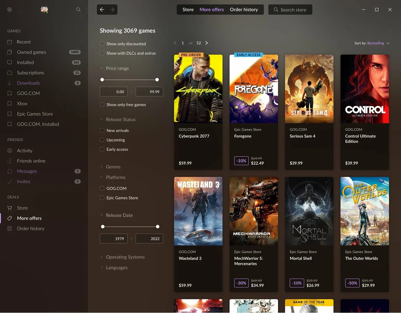Click the Price range minimum slider handle
Screen dimensions: 401x313
tap(102, 80)
